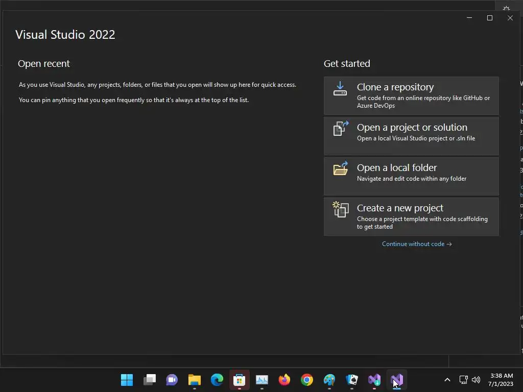Open Visual Studio Installer taskbar icon

coord(374,380)
